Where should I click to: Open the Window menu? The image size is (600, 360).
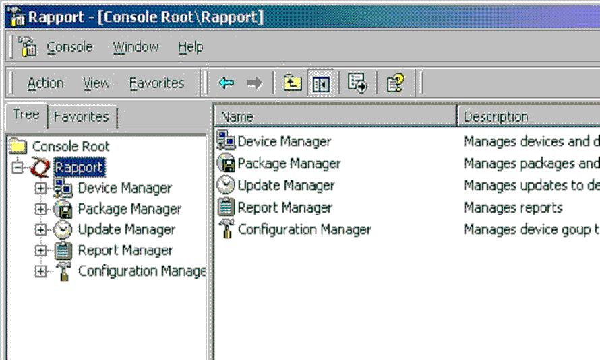pyautogui.click(x=136, y=47)
